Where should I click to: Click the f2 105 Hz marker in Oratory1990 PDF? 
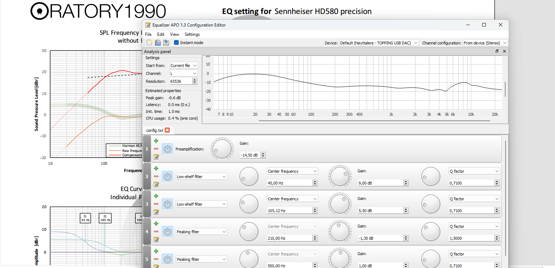pos(105,218)
